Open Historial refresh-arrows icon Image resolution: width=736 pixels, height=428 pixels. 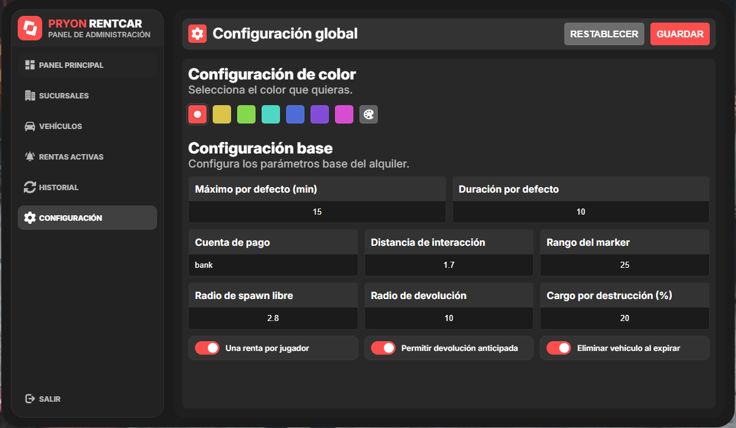pos(29,187)
